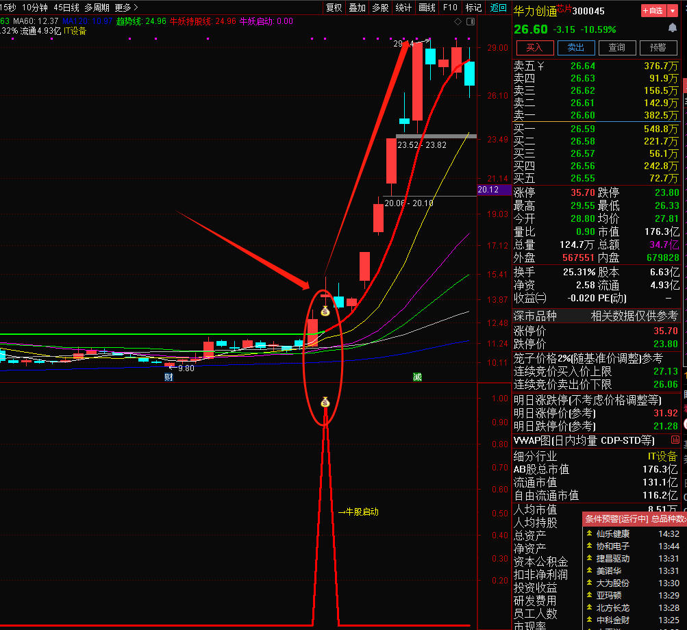Click the 23.52 - 23.82 gap label

[422, 145]
